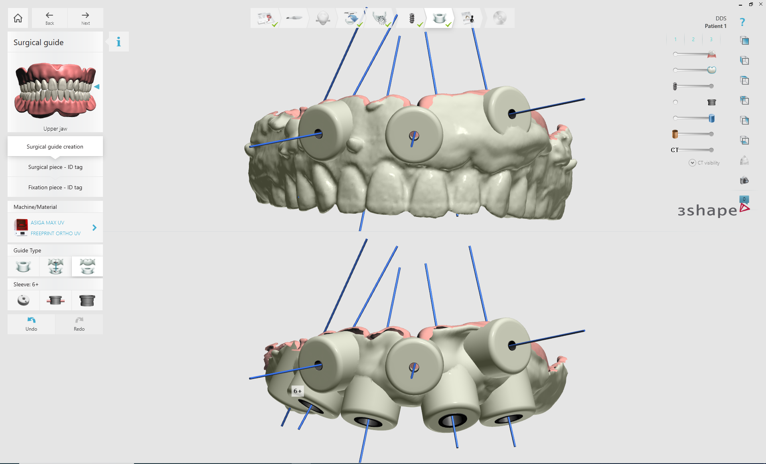Select the cross-pin sleeve option

tap(55, 300)
